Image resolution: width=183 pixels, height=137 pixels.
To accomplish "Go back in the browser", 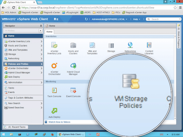I will (x=3, y=8).
